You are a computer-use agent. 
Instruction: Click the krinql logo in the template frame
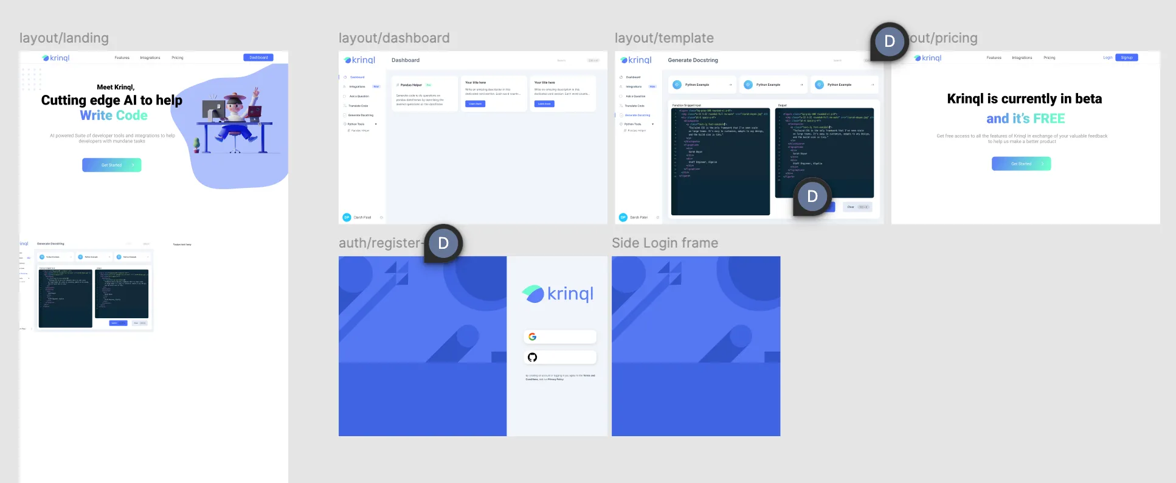(x=636, y=60)
